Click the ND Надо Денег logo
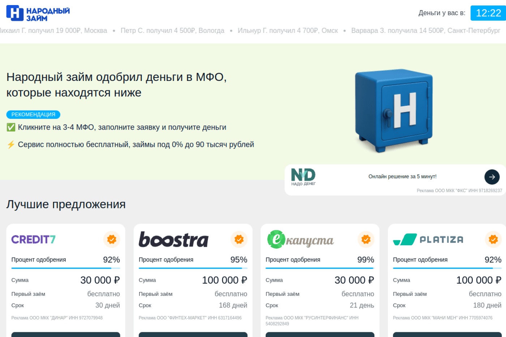 [303, 177]
